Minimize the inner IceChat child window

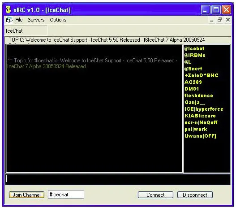click(211, 20)
